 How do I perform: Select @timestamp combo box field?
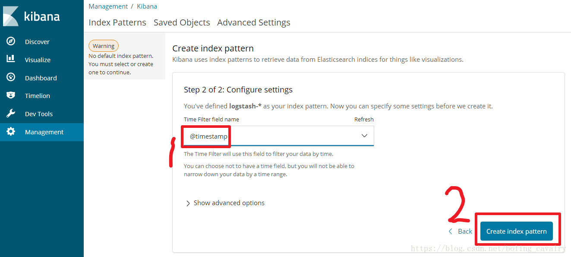[279, 136]
